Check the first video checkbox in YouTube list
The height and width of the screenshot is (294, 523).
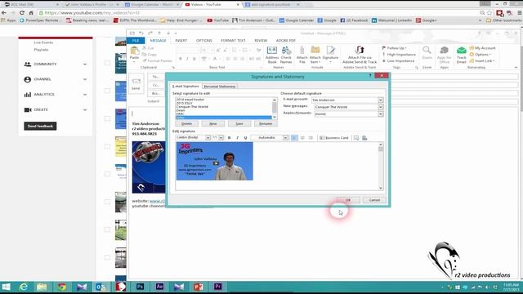(107, 63)
